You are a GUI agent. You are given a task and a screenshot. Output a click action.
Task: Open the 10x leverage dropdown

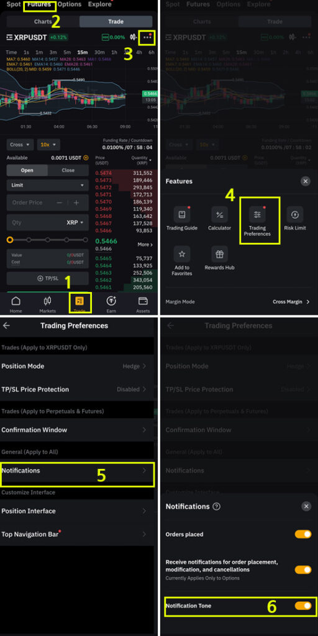coord(48,144)
